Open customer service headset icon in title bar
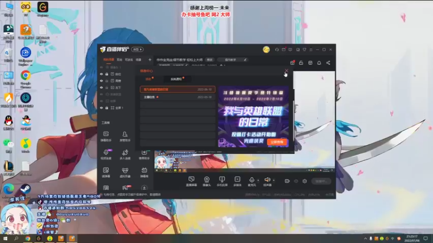The image size is (433, 243). tap(277, 50)
